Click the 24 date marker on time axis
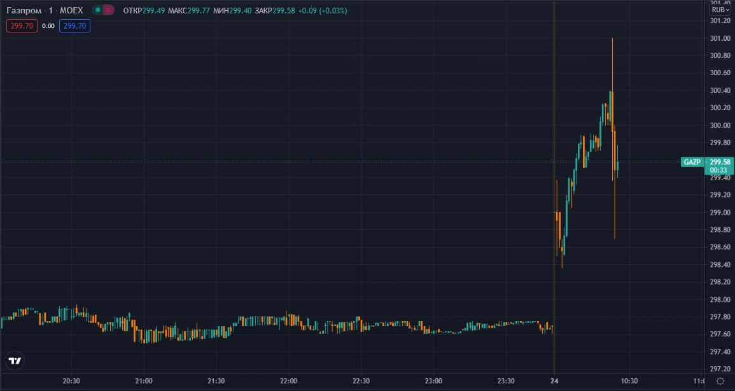Image resolution: width=735 pixels, height=391 pixels. [554, 381]
